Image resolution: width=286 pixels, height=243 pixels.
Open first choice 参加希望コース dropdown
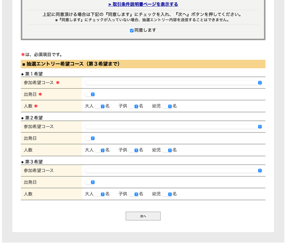pos(173,83)
